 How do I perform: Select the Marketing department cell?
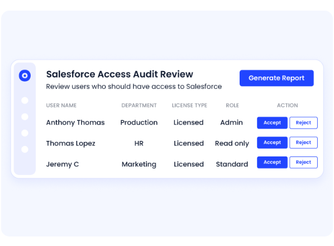click(x=139, y=164)
